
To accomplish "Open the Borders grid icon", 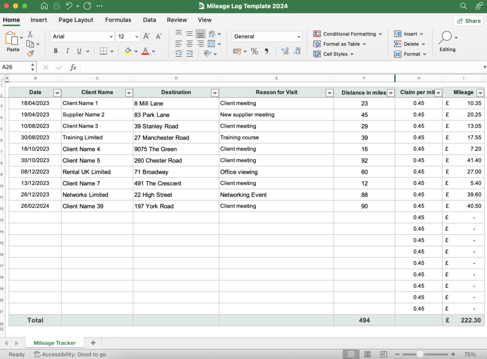I will [104, 51].
